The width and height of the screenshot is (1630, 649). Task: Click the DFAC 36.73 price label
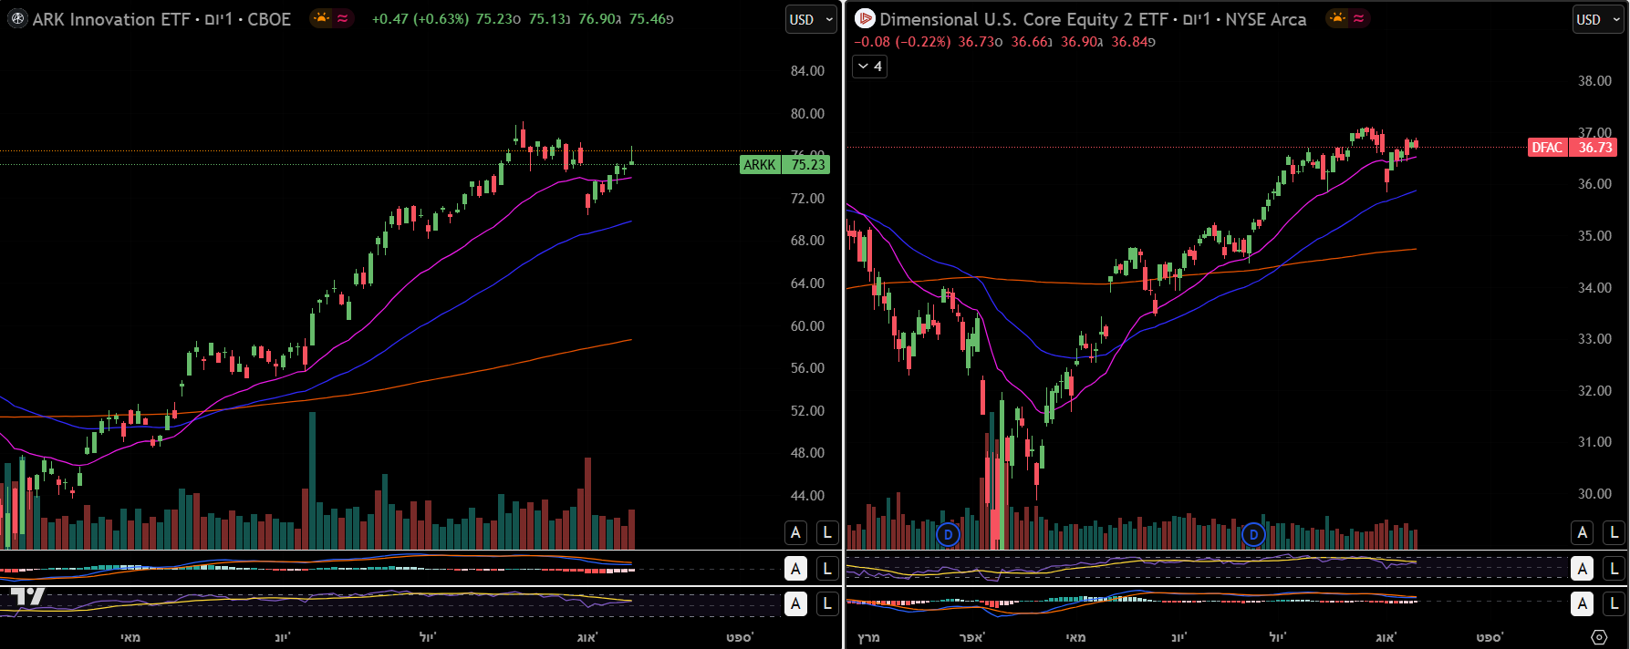(x=1572, y=148)
